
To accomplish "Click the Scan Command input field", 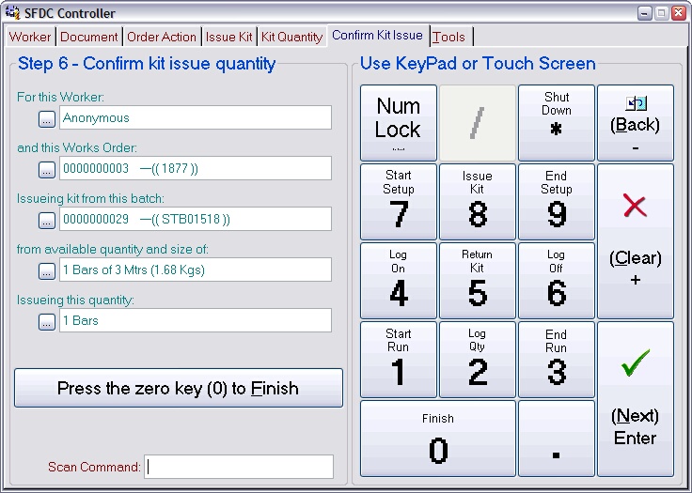I will [x=240, y=467].
